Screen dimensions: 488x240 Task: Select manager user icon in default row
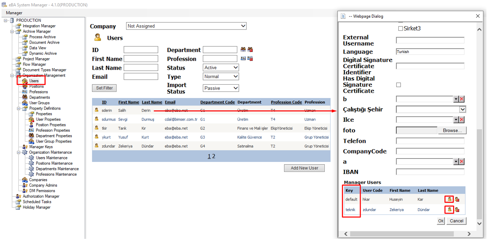tap(449, 199)
